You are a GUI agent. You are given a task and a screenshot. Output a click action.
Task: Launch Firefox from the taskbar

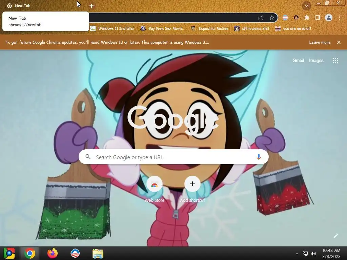[x=53, y=253]
